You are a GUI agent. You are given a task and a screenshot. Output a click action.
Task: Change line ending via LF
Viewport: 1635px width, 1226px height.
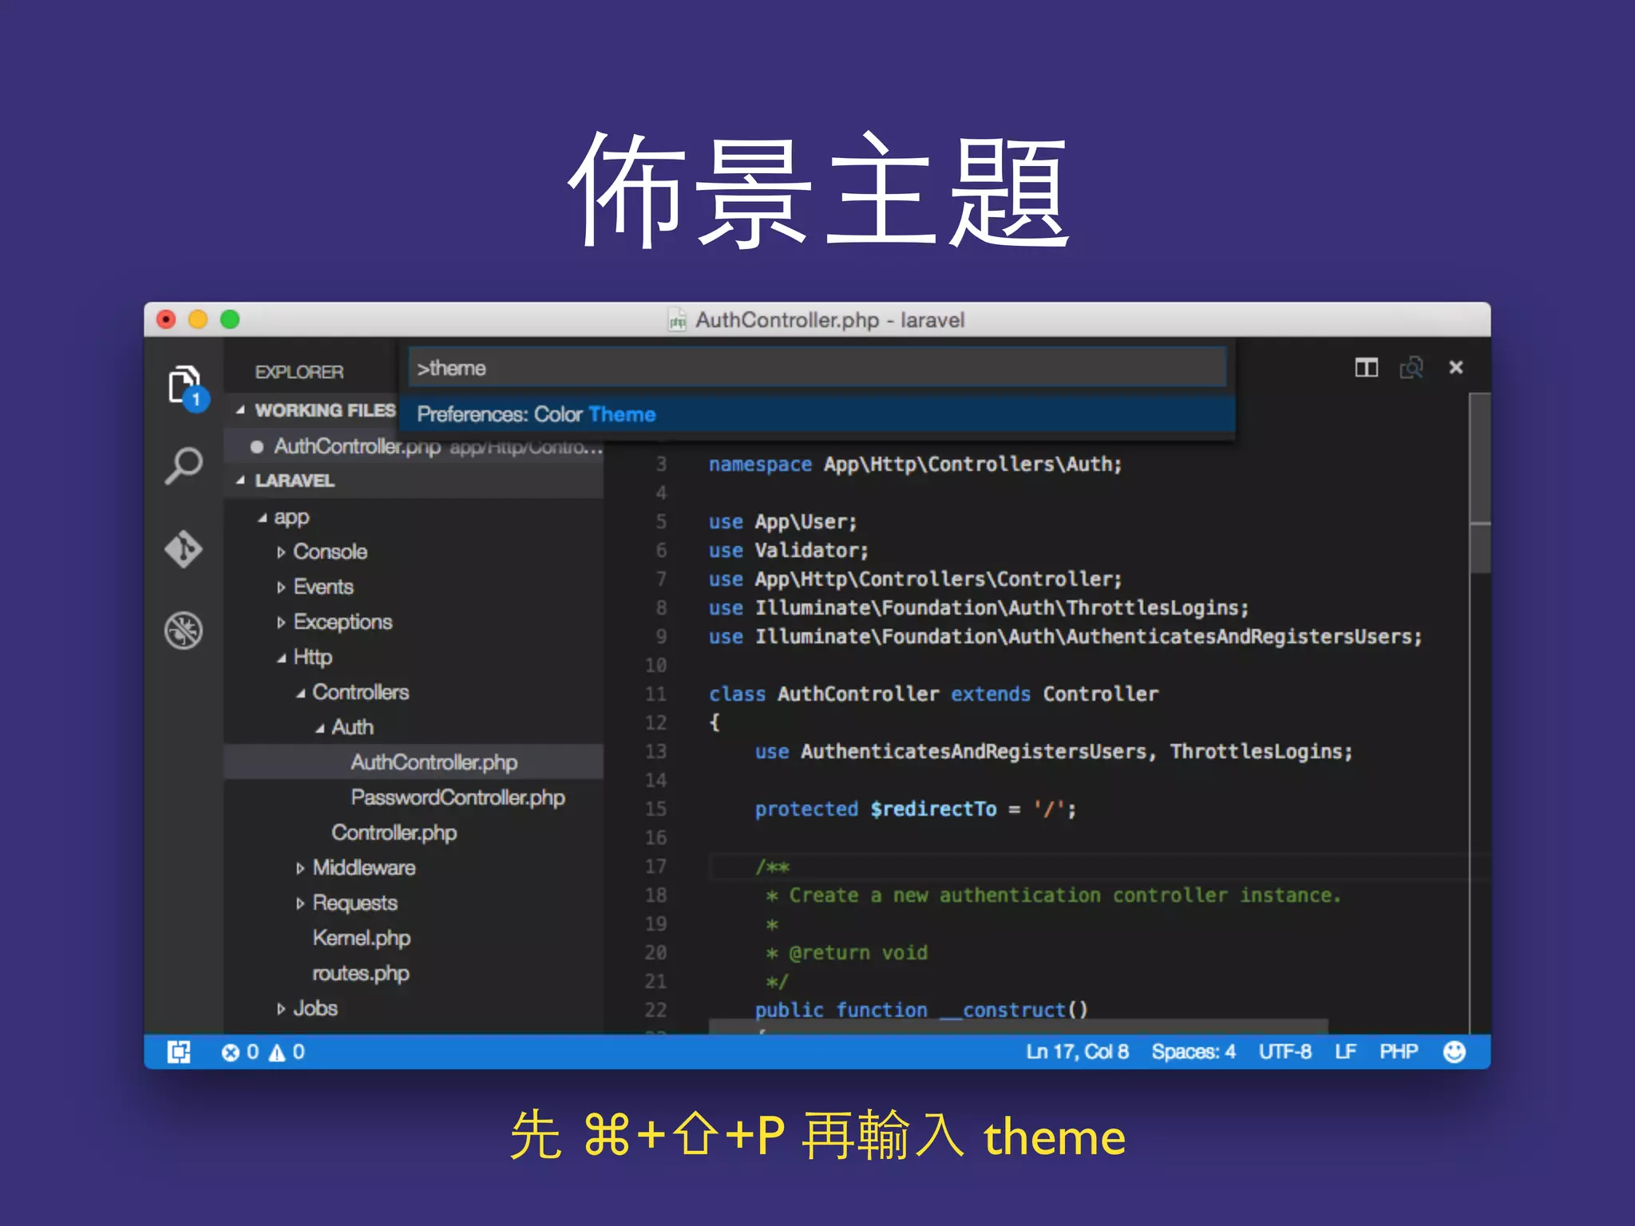[1346, 1052]
